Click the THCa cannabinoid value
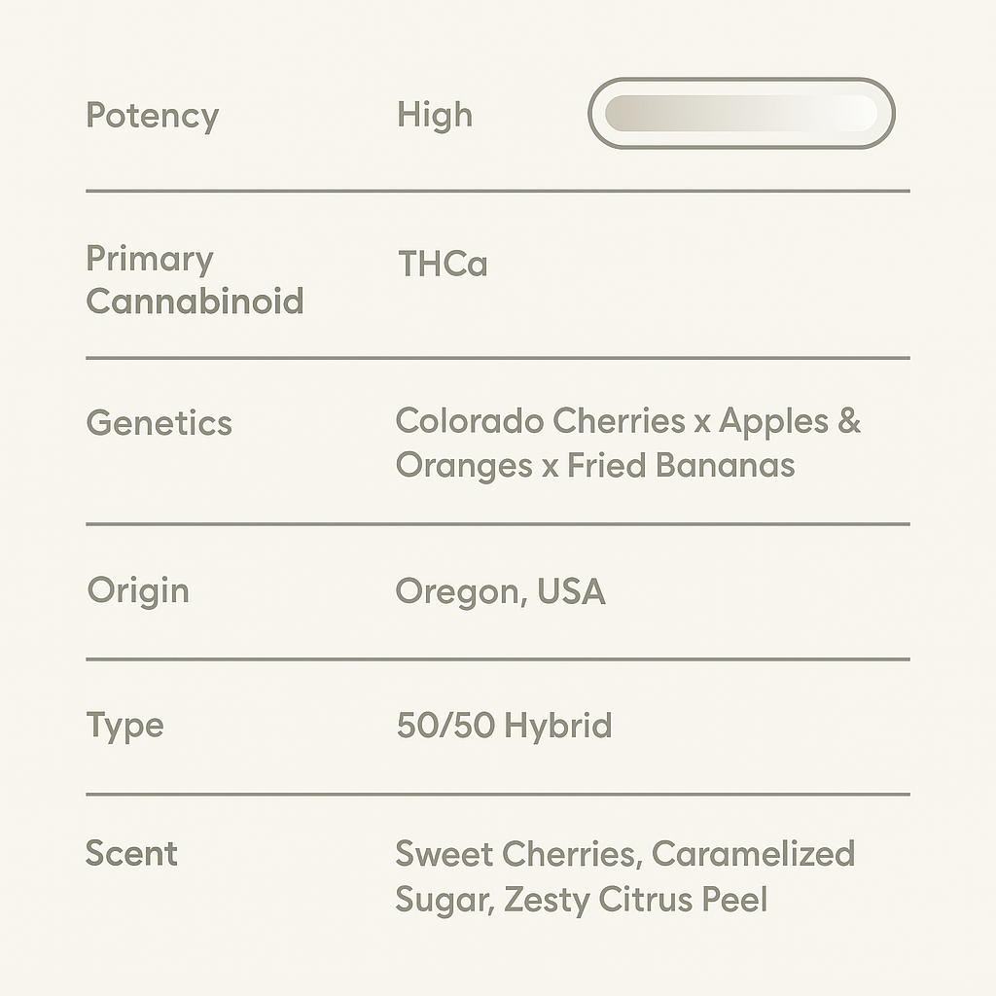 [x=443, y=264]
